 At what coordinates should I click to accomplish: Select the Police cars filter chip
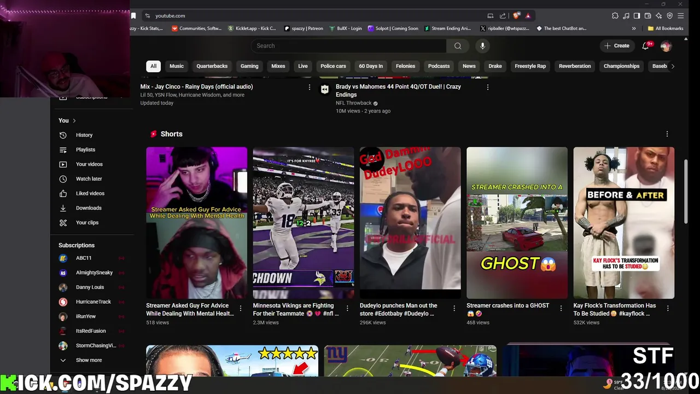click(333, 66)
